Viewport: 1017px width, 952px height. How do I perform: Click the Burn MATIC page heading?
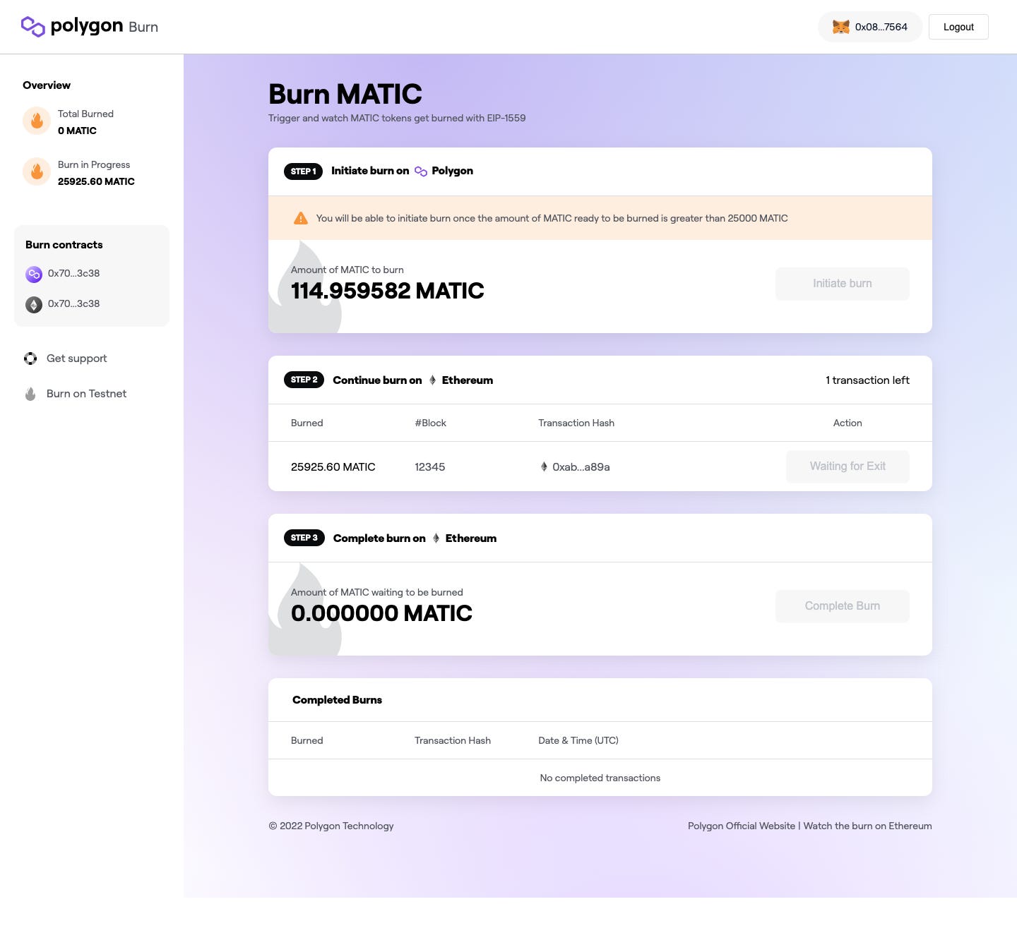pyautogui.click(x=345, y=94)
